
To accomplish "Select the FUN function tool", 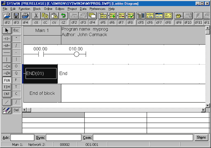I will point(7,80).
